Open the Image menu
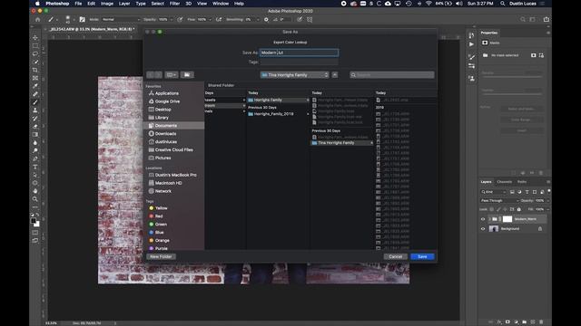Viewport: 581px width, 326px height. tap(107, 4)
